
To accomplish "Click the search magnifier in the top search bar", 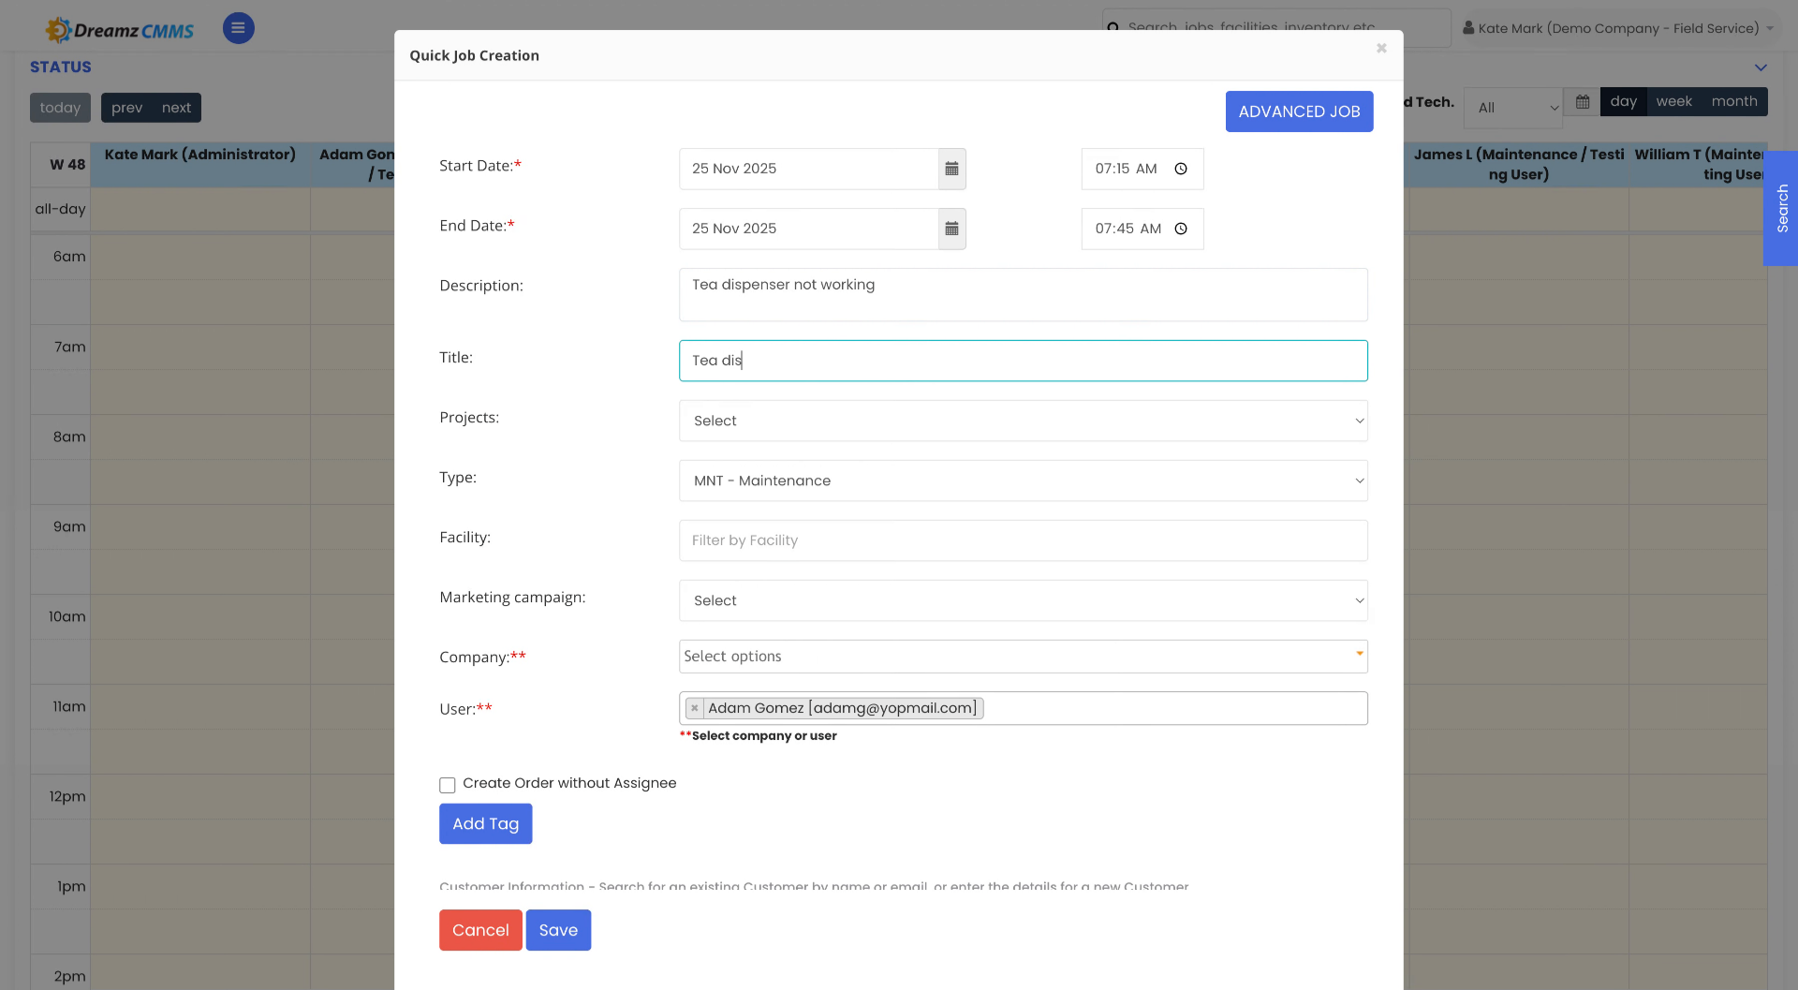I will pyautogui.click(x=1113, y=28).
